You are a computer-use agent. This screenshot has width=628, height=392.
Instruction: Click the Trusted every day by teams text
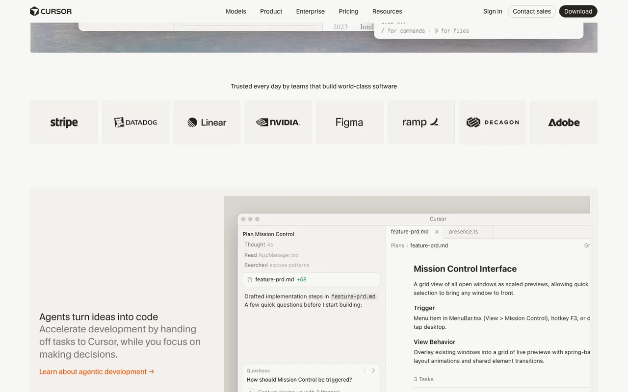click(x=314, y=86)
